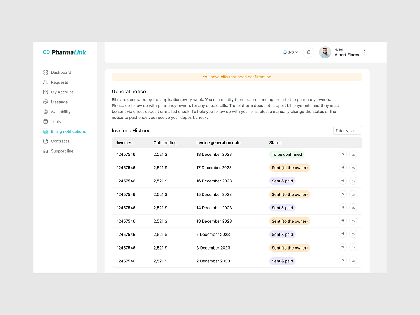Click Sent (to the owner) badge for 3 December

[x=290, y=248]
